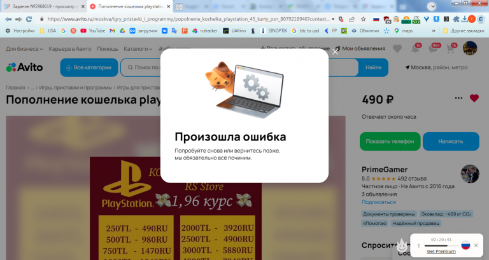Click the Показать телефон button

tap(390, 141)
